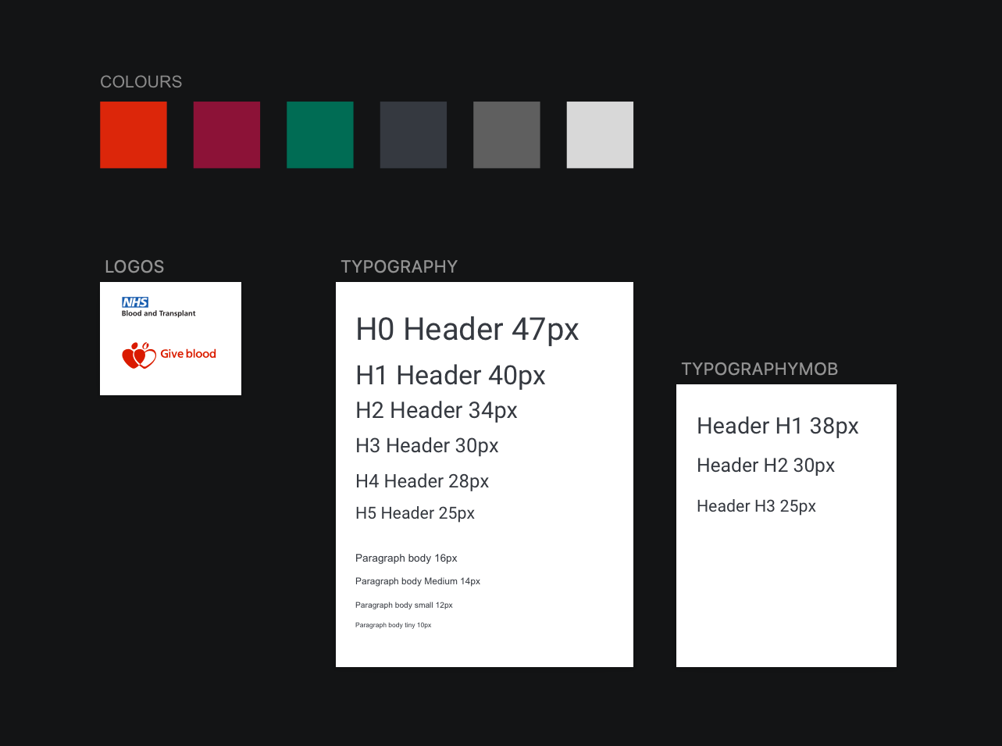The image size is (1002, 746).
Task: Select the light grey colour swatch
Action: pos(600,134)
